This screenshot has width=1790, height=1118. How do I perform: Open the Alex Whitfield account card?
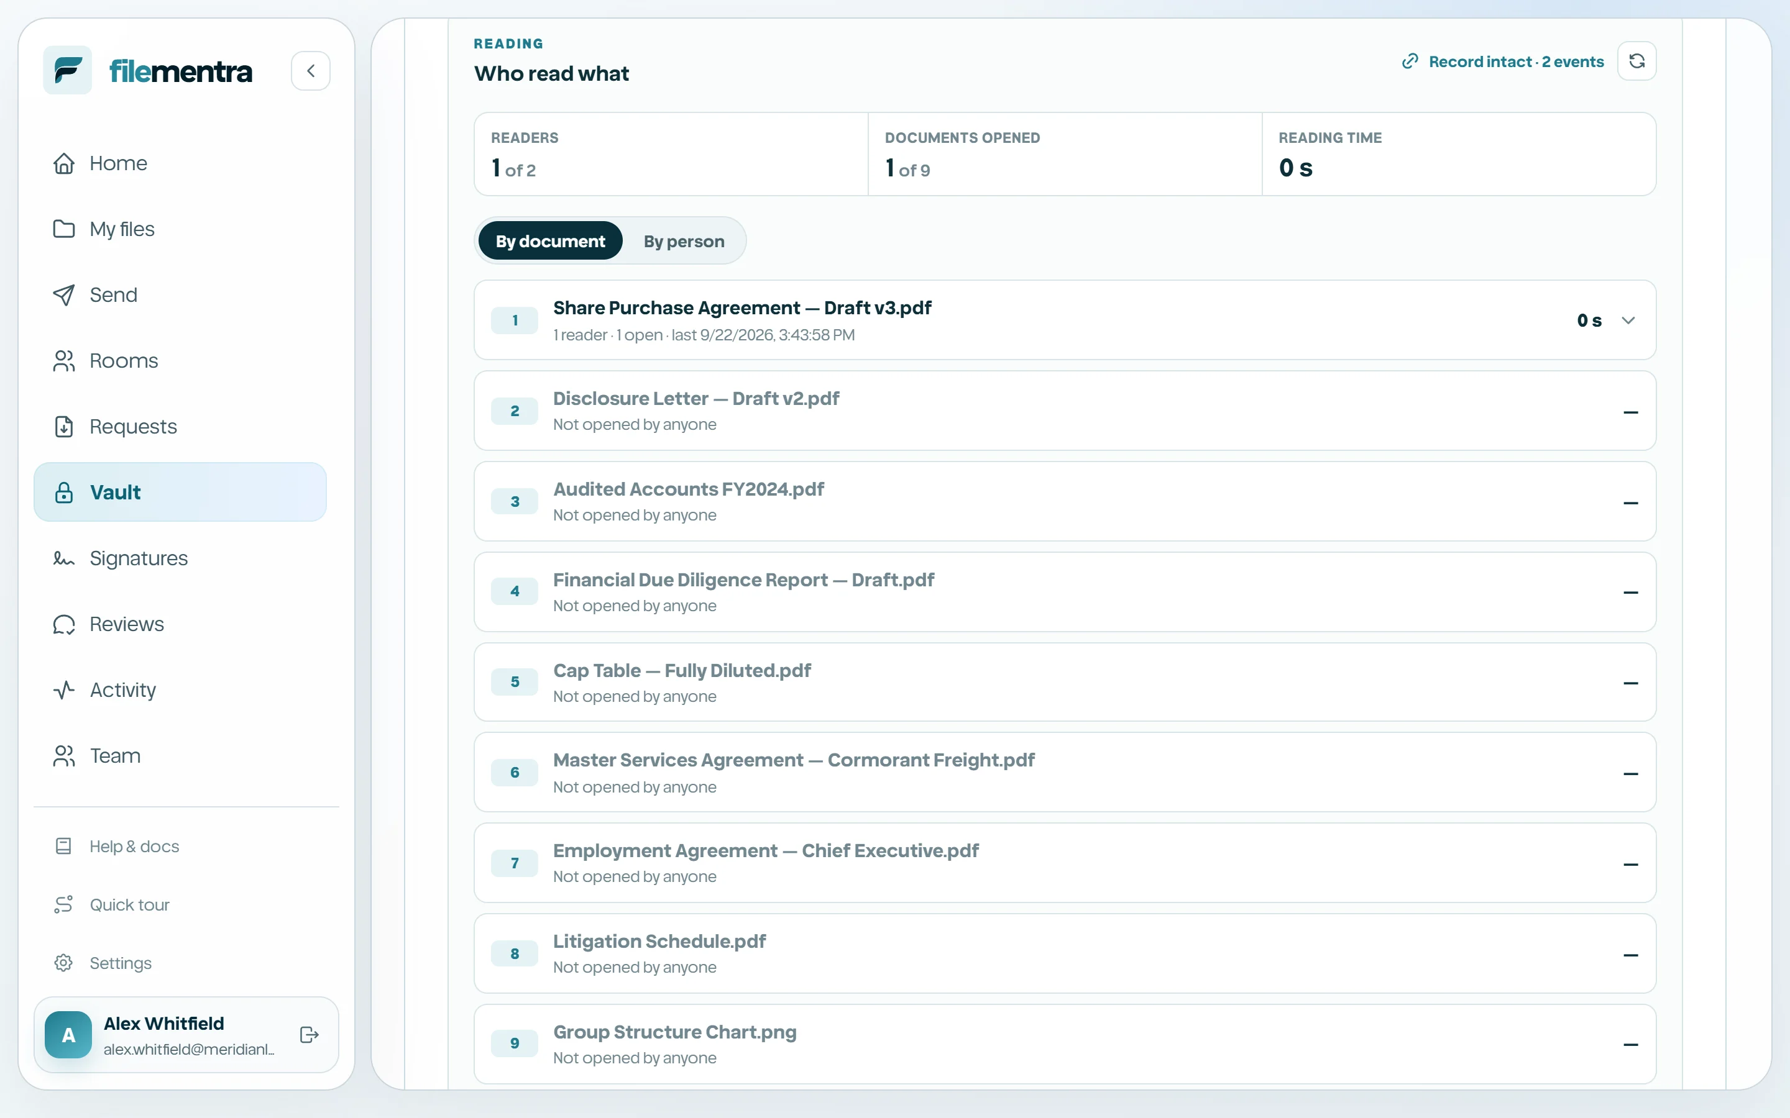point(186,1034)
